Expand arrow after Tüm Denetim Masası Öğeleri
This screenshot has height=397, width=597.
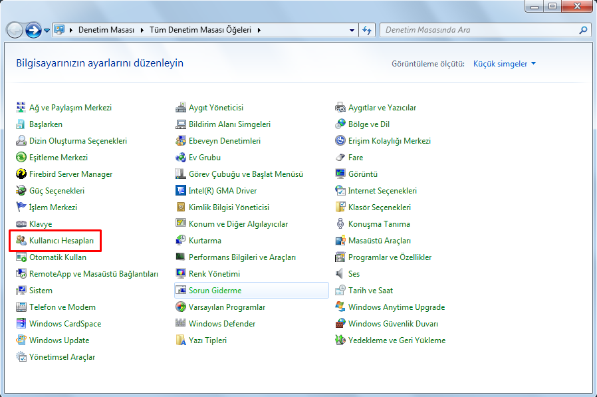pyautogui.click(x=259, y=30)
